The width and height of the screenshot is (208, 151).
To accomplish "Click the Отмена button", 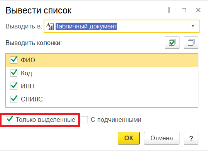I will point(162,138).
